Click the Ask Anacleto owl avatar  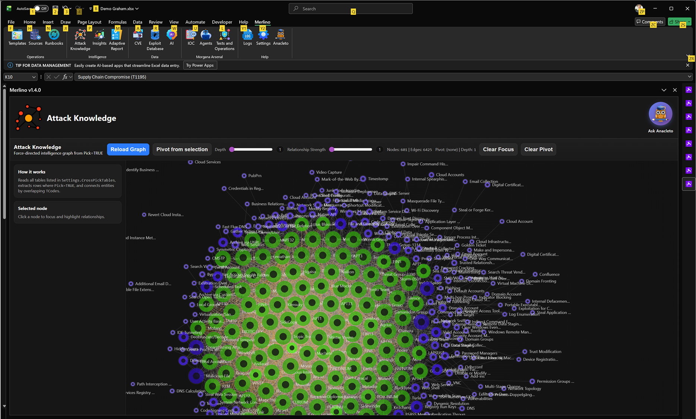660,114
